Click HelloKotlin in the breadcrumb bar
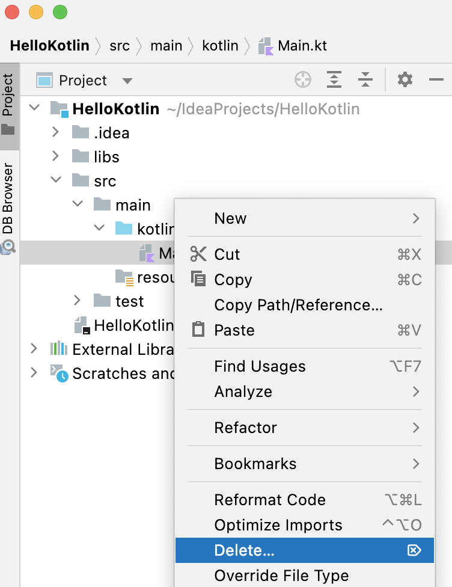This screenshot has height=587, width=452. [x=49, y=46]
